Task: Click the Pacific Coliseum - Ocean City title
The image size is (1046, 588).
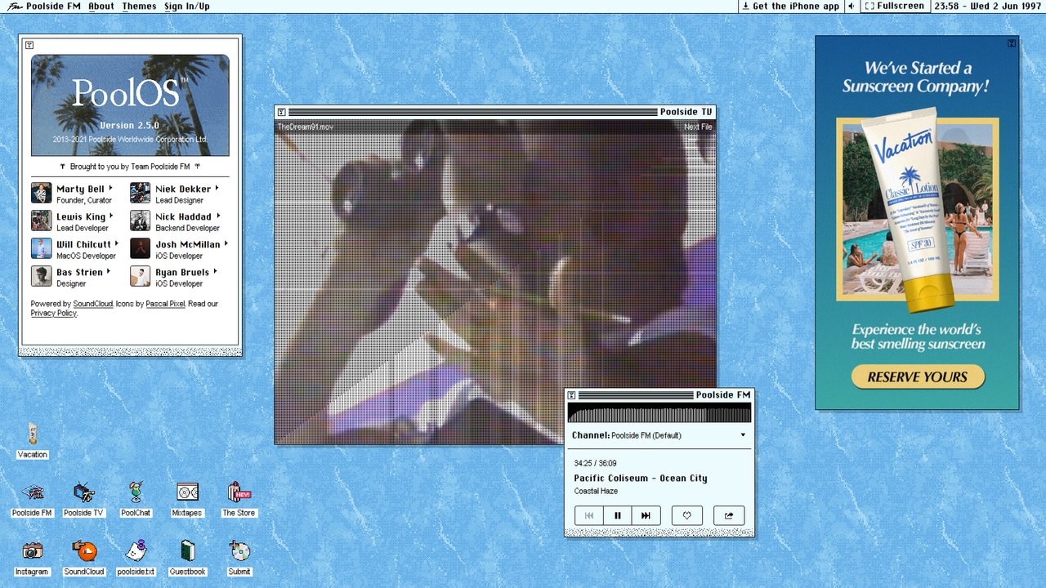Action: coord(641,478)
